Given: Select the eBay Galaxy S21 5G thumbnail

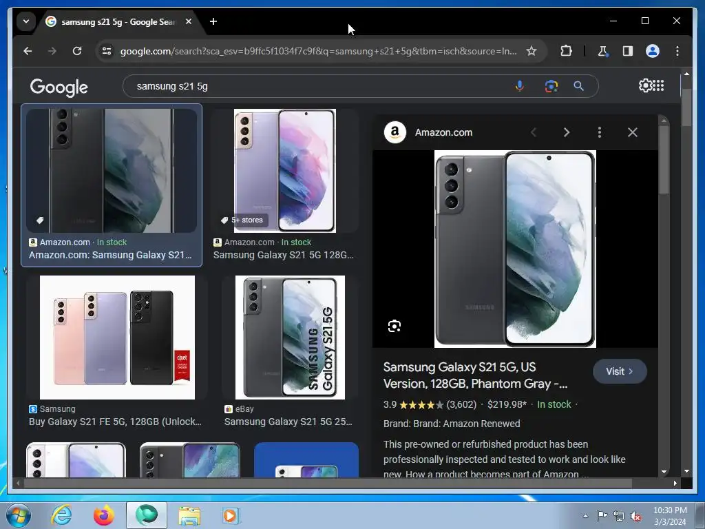Looking at the screenshot, I should pyautogui.click(x=290, y=338).
